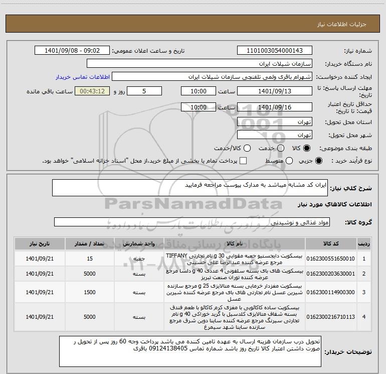Tick the اسناد خزانه اسلامی payment checkbox
This screenshot has height=374, width=386.
pyautogui.click(x=243, y=161)
